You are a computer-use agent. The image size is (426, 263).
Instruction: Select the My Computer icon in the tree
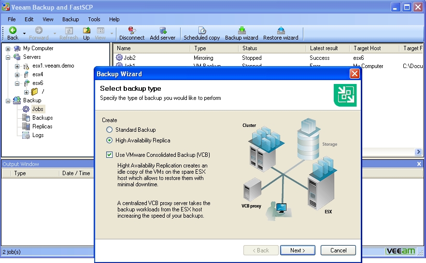click(x=17, y=49)
